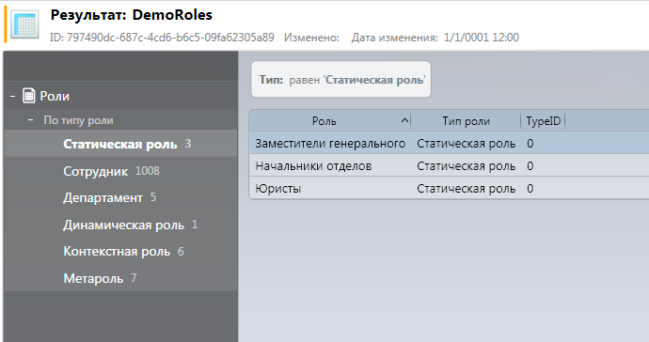The image size is (649, 342).
Task: Select the Статическая роль tree item
Action: [x=120, y=144]
